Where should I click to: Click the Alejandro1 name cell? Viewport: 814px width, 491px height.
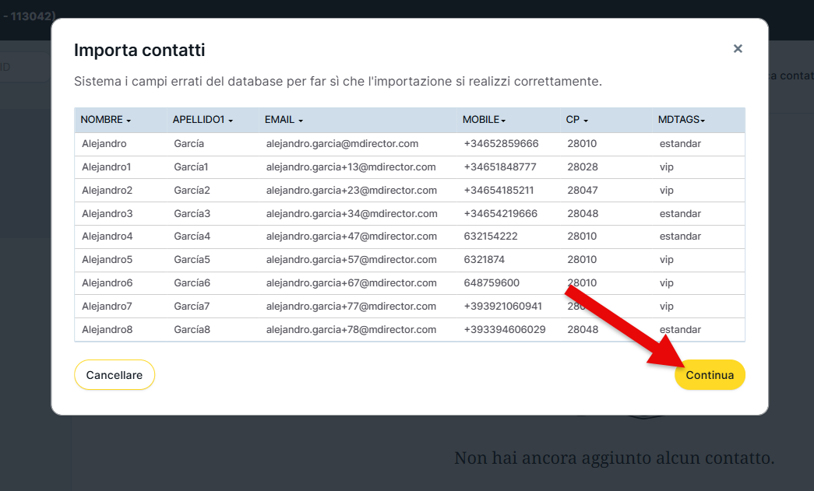107,167
